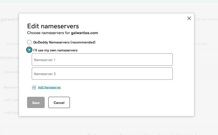Click the plus circle icon beside Add Nameserver
Screen dimensions: 218x135
point(34,87)
